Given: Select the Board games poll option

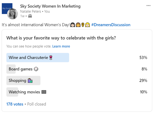Looking at the screenshot, I should pyautogui.click(x=20, y=69).
